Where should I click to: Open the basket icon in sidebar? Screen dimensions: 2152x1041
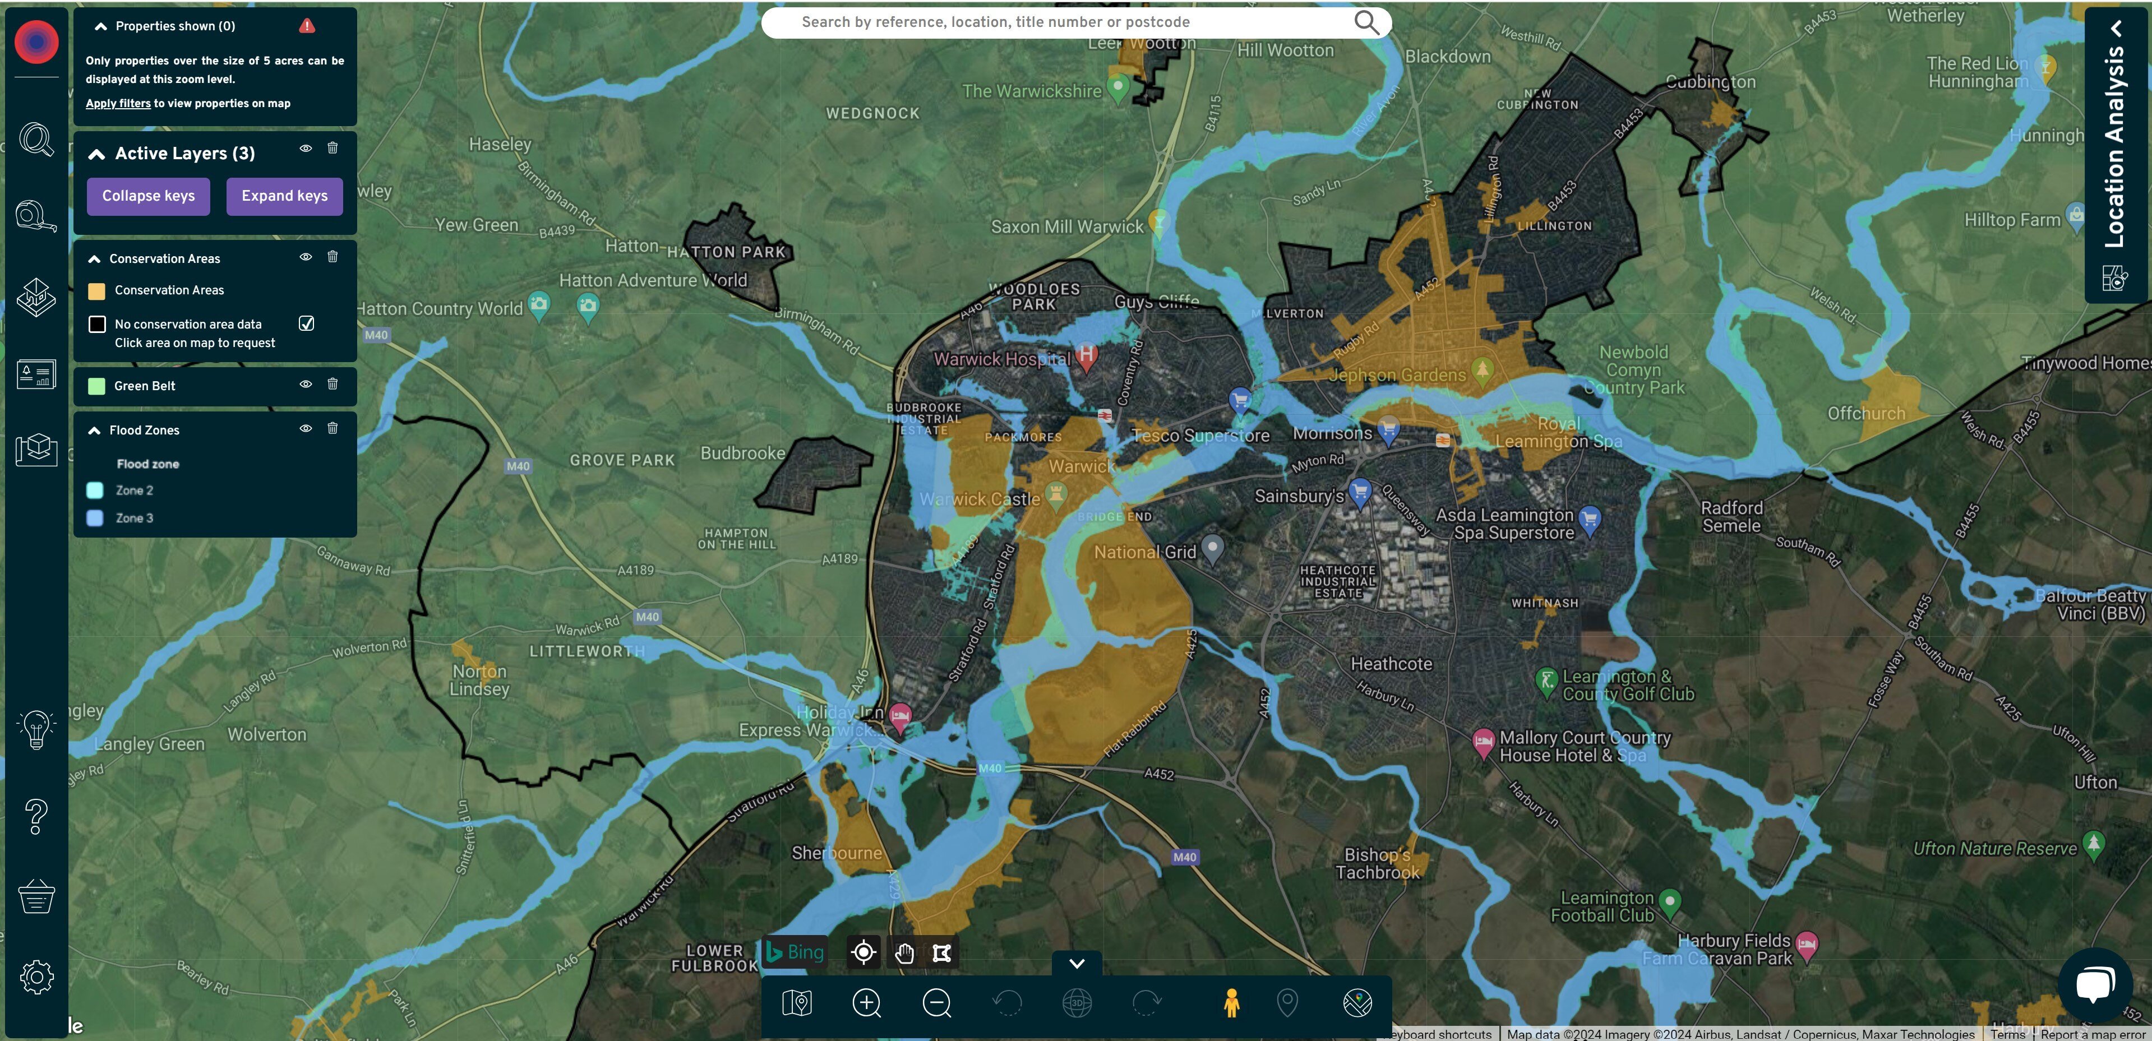pos(36,896)
